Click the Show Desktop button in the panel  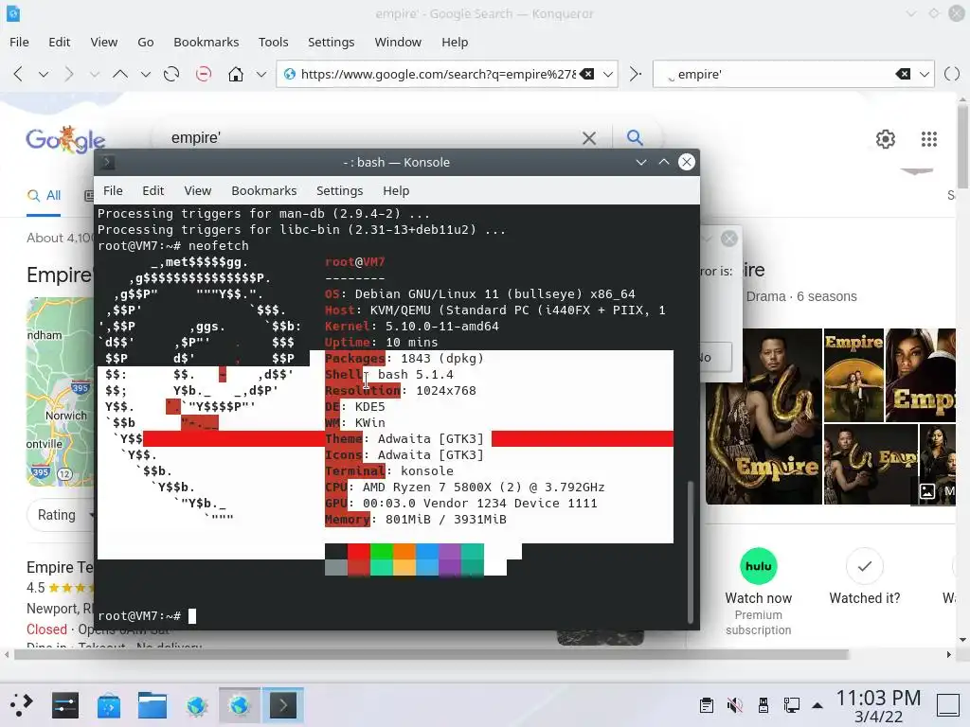947,704
